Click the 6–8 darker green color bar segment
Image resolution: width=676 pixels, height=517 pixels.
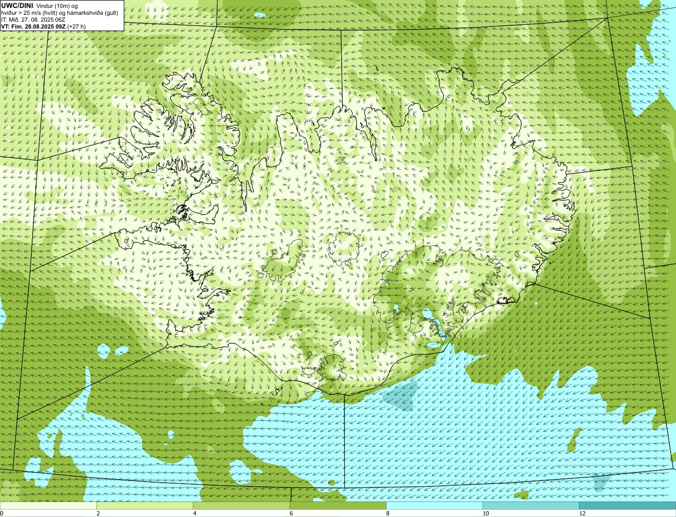click(x=338, y=506)
